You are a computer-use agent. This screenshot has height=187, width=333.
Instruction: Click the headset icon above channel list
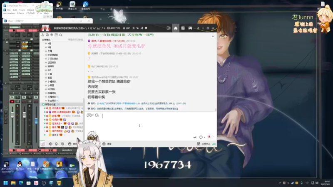(47, 35)
